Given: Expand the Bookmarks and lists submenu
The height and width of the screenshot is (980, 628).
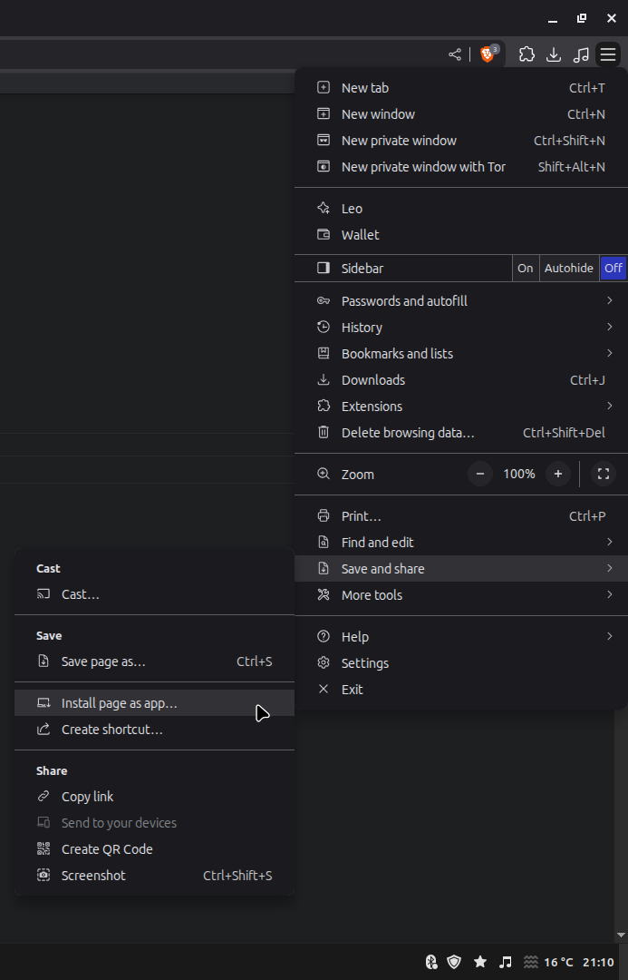Looking at the screenshot, I should tap(461, 354).
